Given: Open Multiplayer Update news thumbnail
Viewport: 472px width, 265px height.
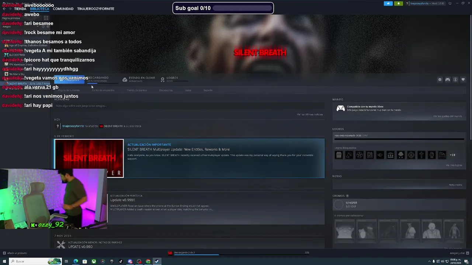Looking at the screenshot, I should tap(89, 158).
